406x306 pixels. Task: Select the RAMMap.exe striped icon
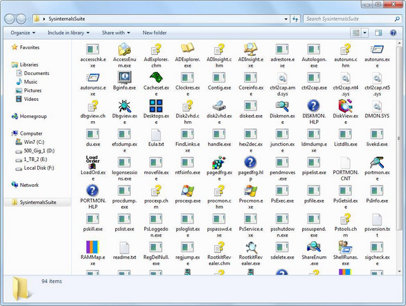pyautogui.click(x=93, y=247)
